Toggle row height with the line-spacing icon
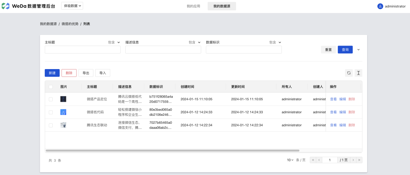Image resolution: width=410 pixels, height=175 pixels. tap(358, 73)
